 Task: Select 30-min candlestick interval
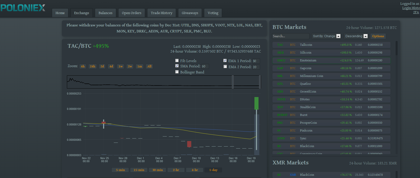pyautogui.click(x=157, y=170)
